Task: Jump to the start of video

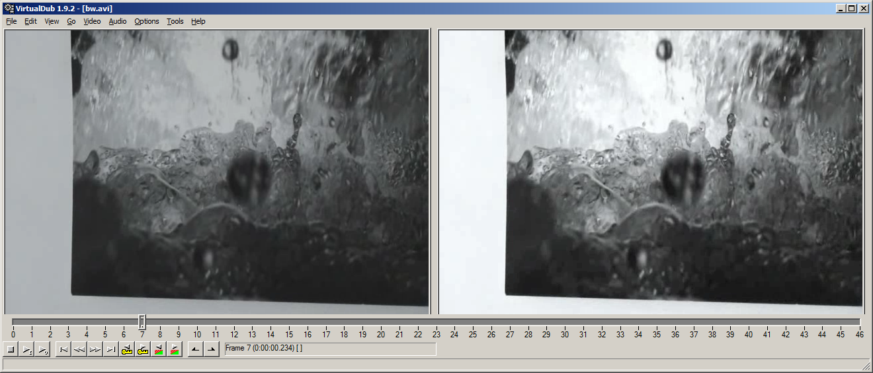Action: (63, 350)
